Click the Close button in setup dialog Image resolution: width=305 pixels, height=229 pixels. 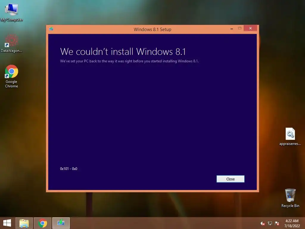coord(230,179)
